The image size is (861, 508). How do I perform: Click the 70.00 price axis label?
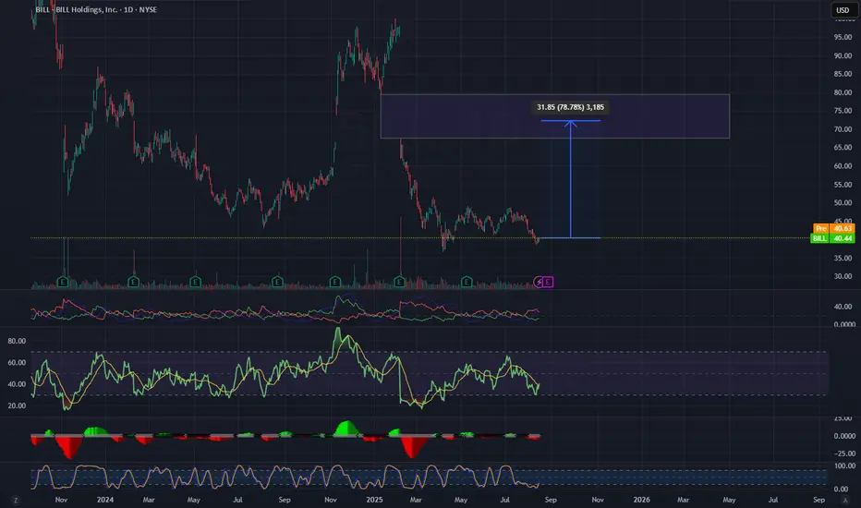pos(843,129)
